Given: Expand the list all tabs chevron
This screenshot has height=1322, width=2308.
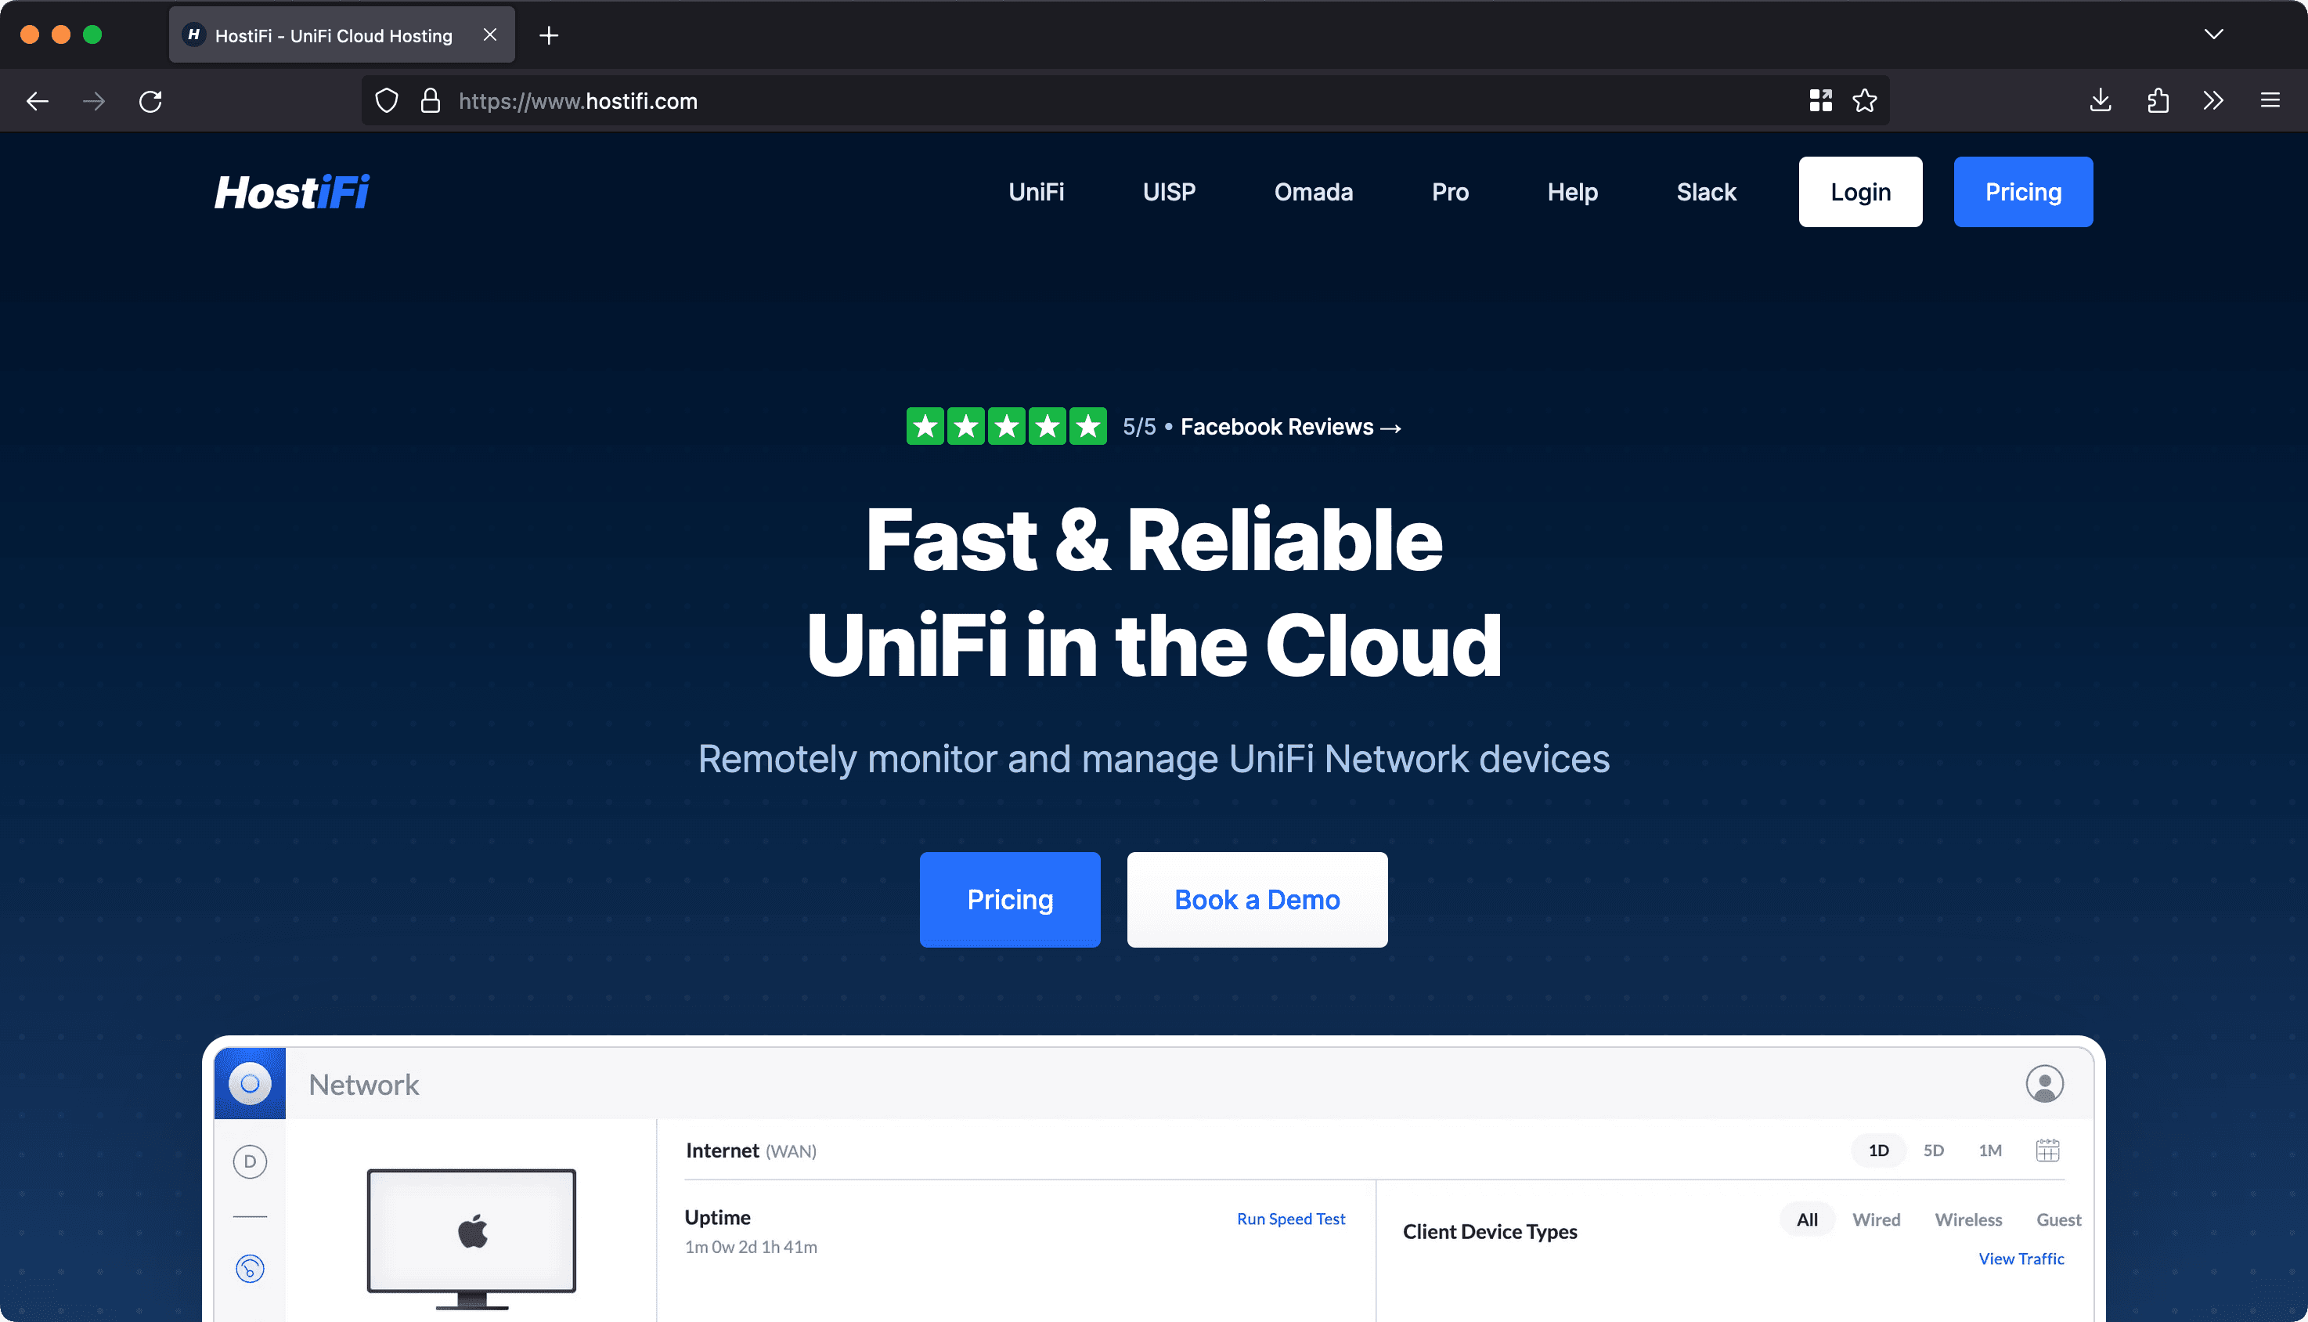Looking at the screenshot, I should click(2213, 34).
